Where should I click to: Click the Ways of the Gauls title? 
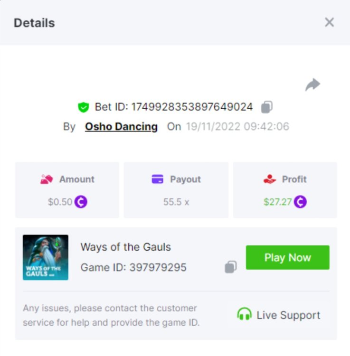click(125, 247)
